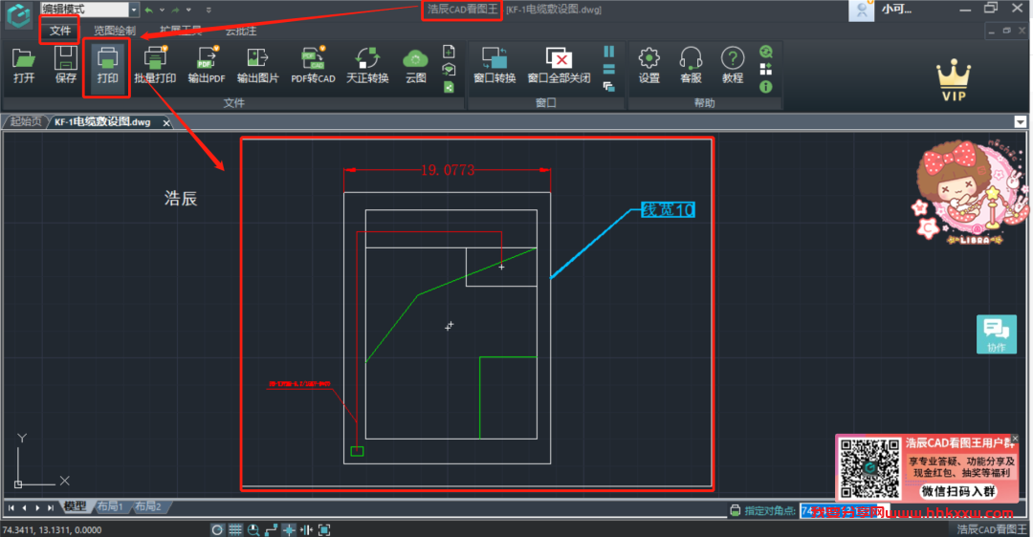Click the grid apps icon in help group
The image size is (1033, 537).
[765, 69]
